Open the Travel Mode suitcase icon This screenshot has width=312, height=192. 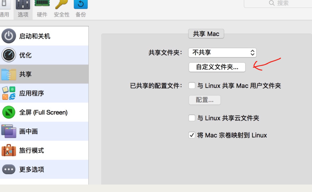[9, 150]
